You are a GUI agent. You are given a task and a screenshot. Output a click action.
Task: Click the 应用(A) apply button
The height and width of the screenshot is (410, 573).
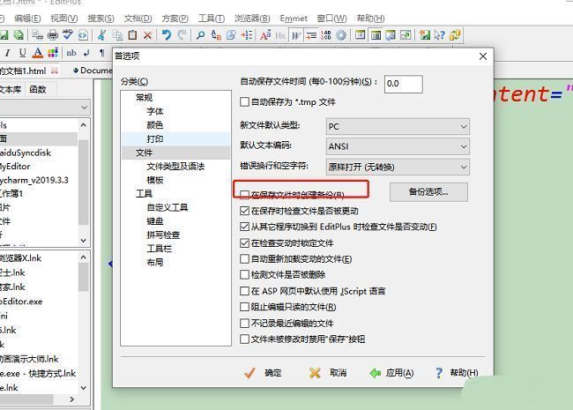tap(391, 373)
